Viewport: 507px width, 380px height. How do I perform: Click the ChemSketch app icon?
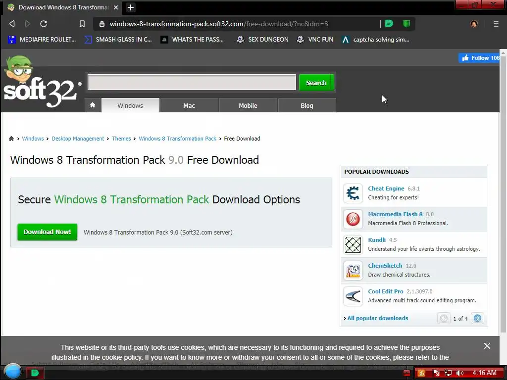coord(353,271)
